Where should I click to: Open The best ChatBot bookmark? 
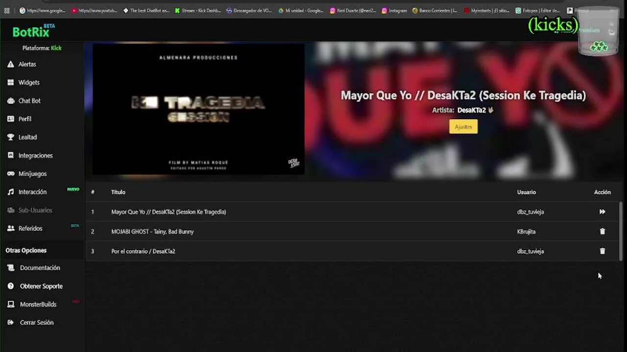pos(146,10)
